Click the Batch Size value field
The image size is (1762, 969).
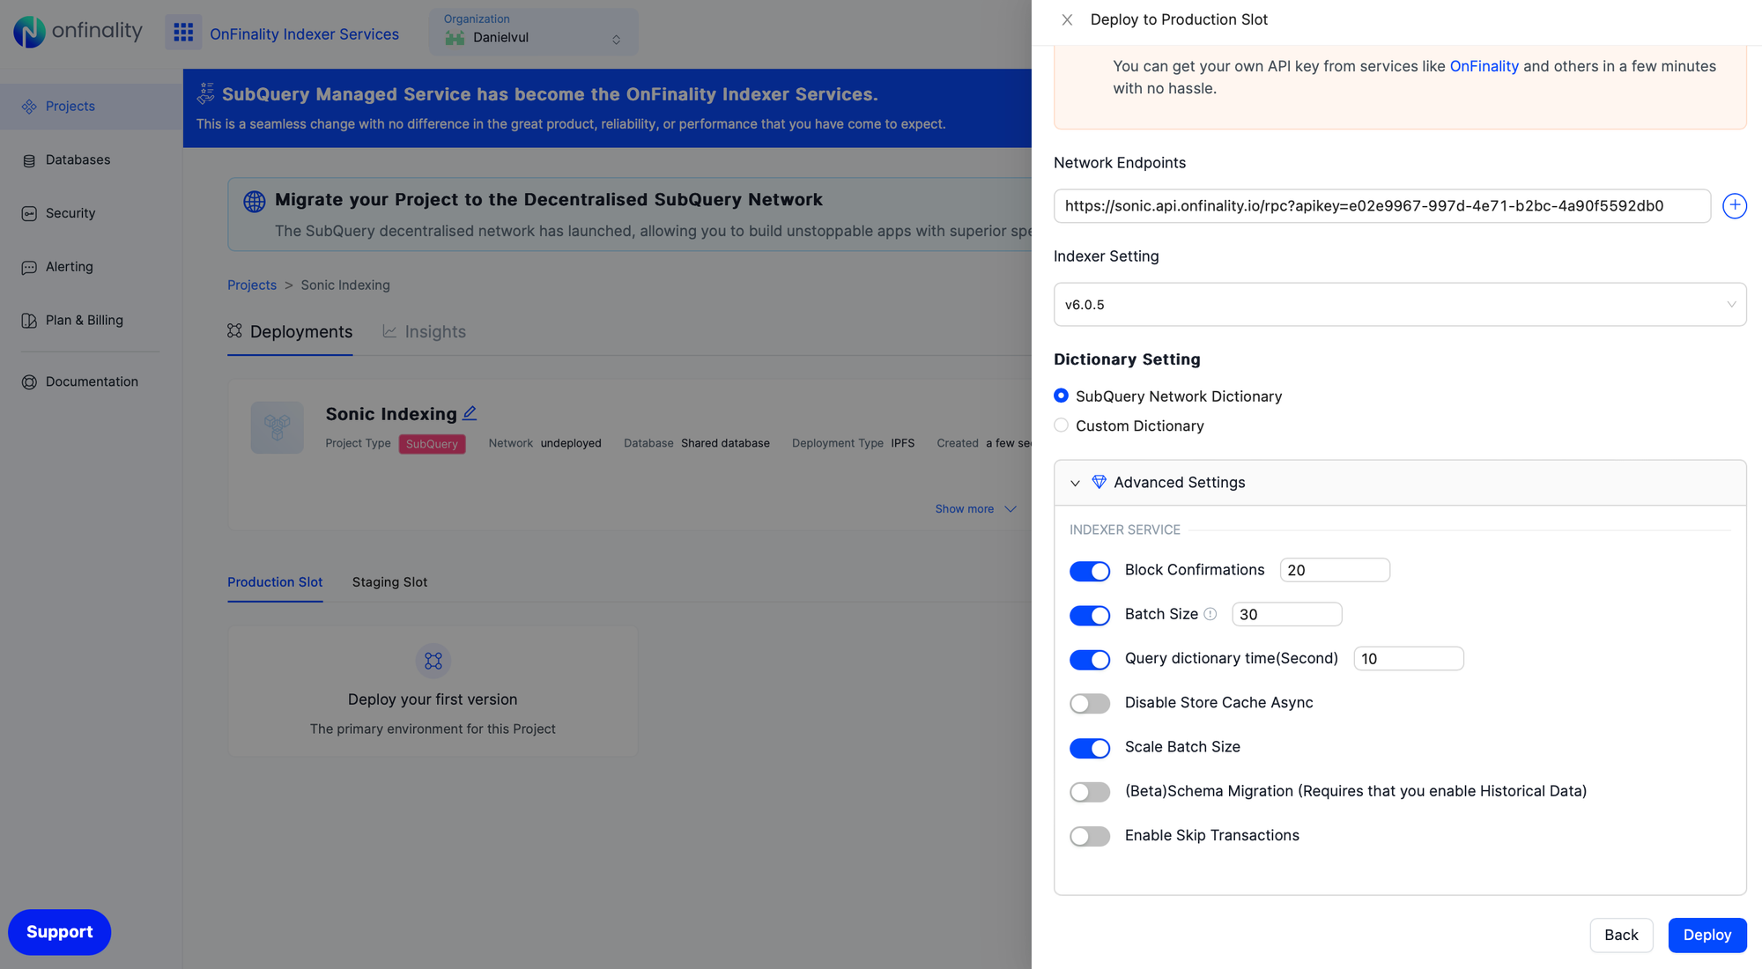pos(1286,614)
